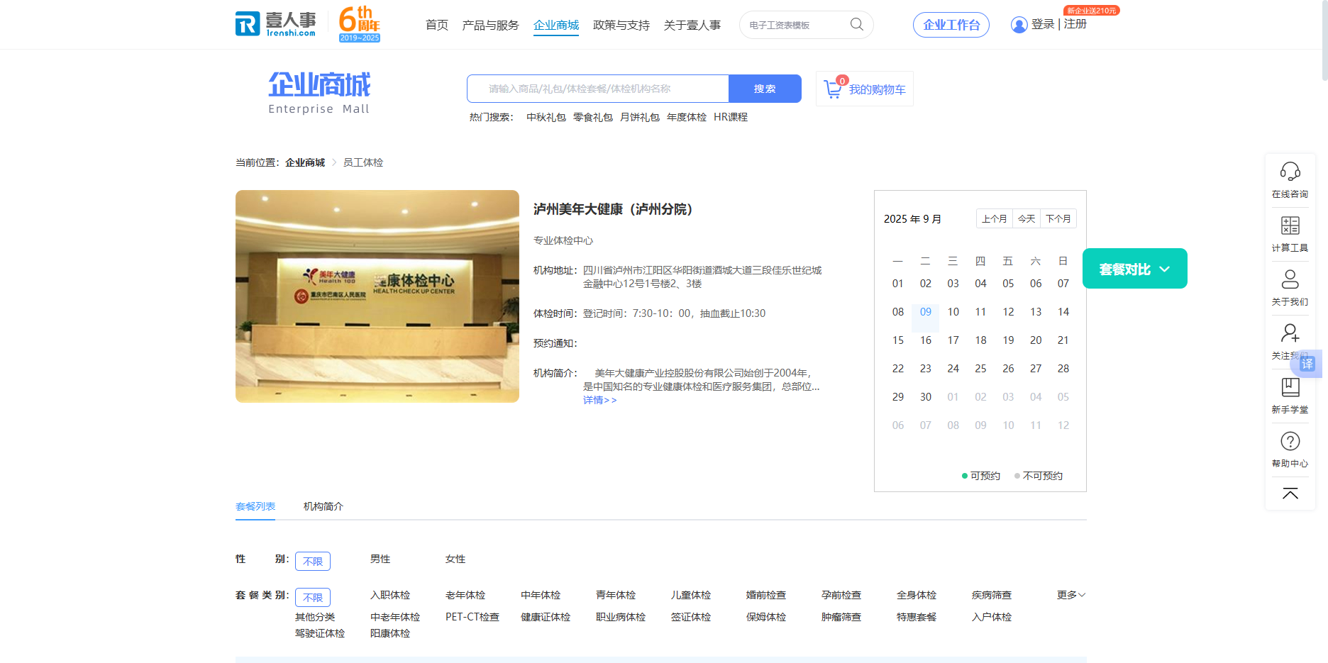The width and height of the screenshot is (1328, 663).
Task: Open 关于壹人事 menu
Action: pos(692,25)
